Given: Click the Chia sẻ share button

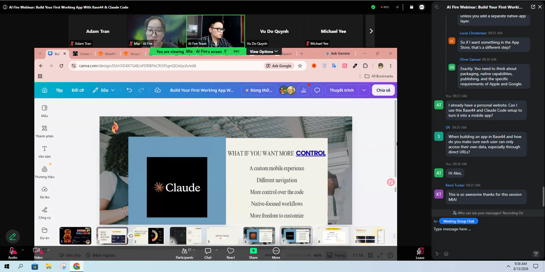Looking at the screenshot, I should pyautogui.click(x=383, y=90).
